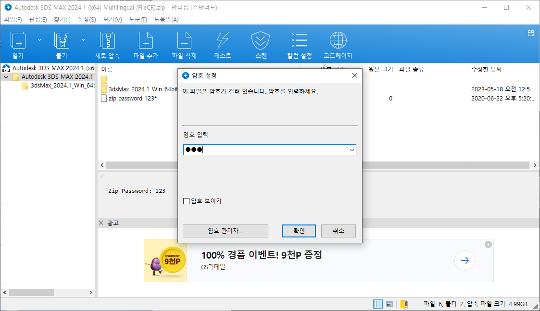540x311 pixels.
Task: Click the 100% 경품 이벤트 ad headline
Action: tap(262, 255)
